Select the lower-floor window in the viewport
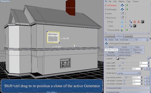 [x=65, y=63]
